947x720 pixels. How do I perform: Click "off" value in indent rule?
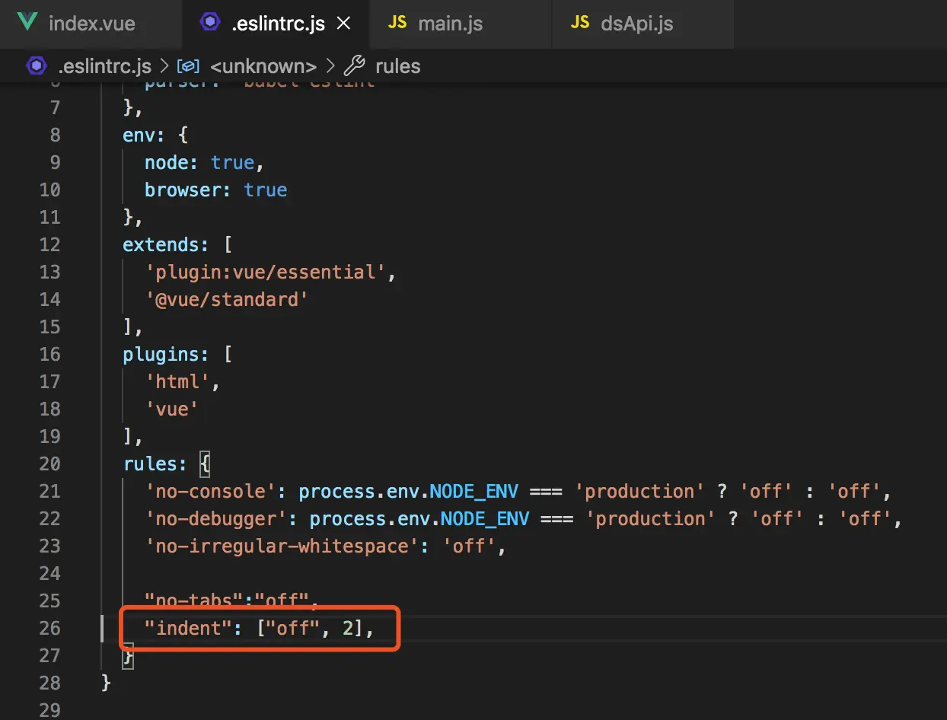click(x=292, y=628)
